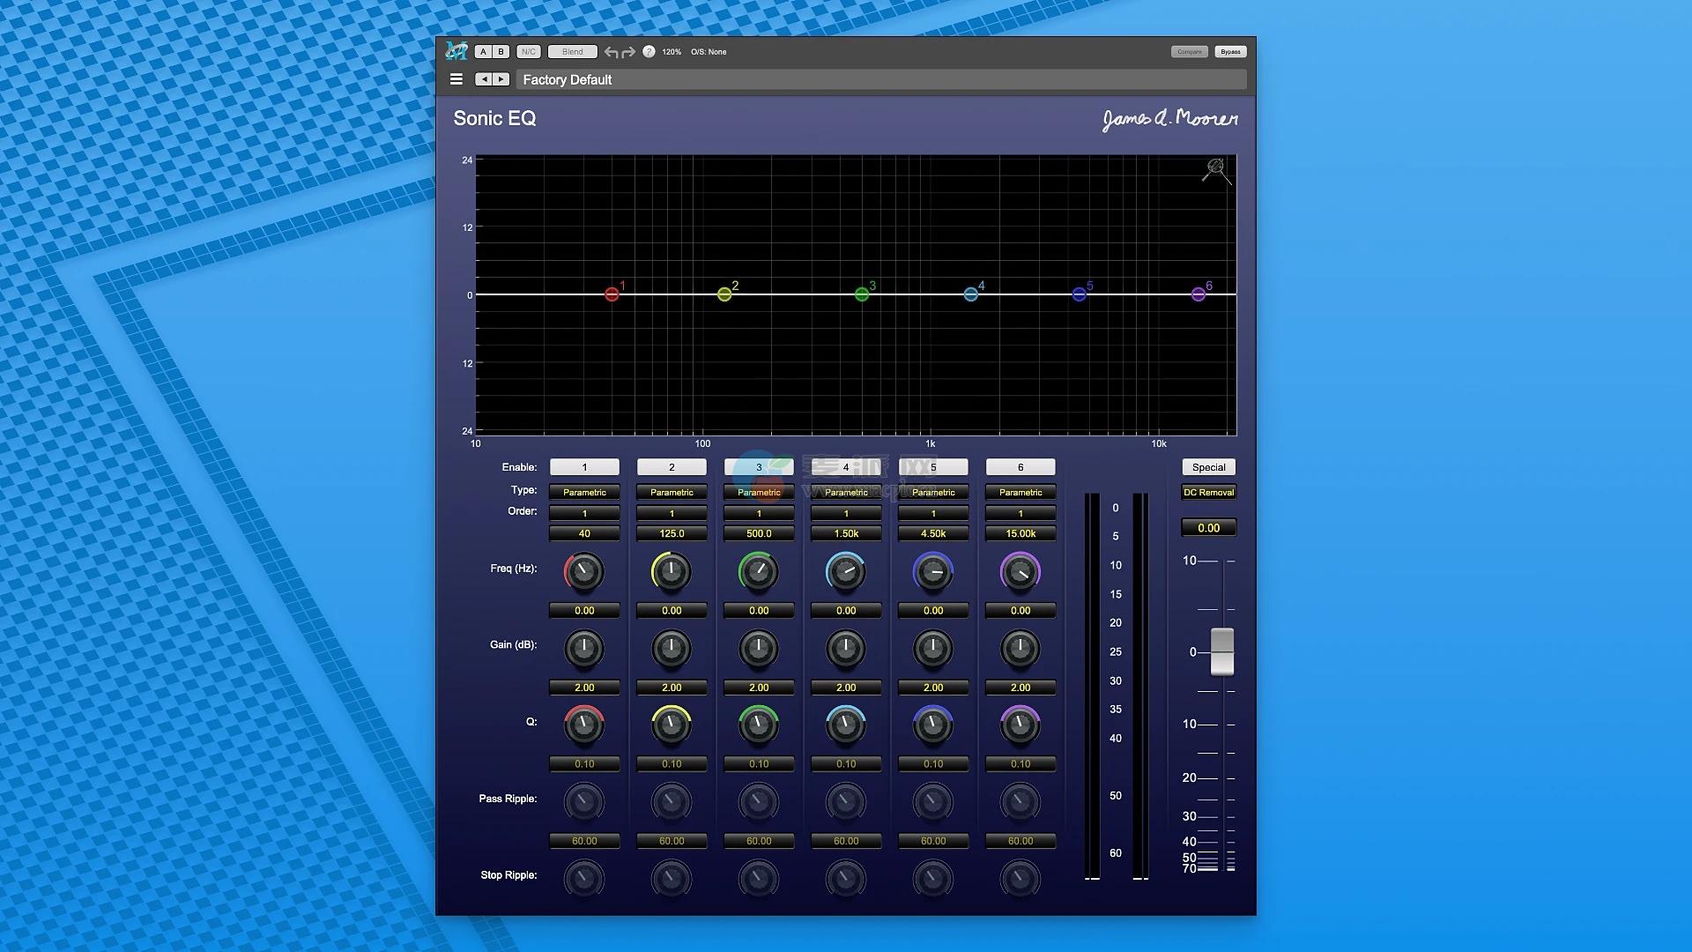Toggle band 1 Enable button
This screenshot has height=952, width=1692.
(584, 467)
